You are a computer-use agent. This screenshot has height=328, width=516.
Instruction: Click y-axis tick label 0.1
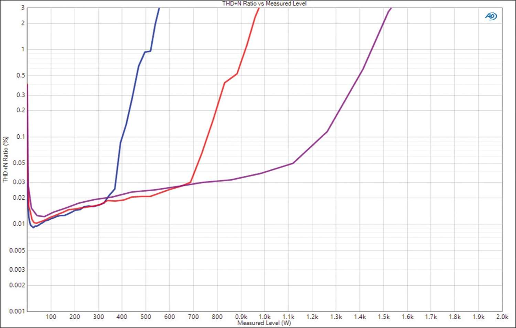click(x=21, y=136)
